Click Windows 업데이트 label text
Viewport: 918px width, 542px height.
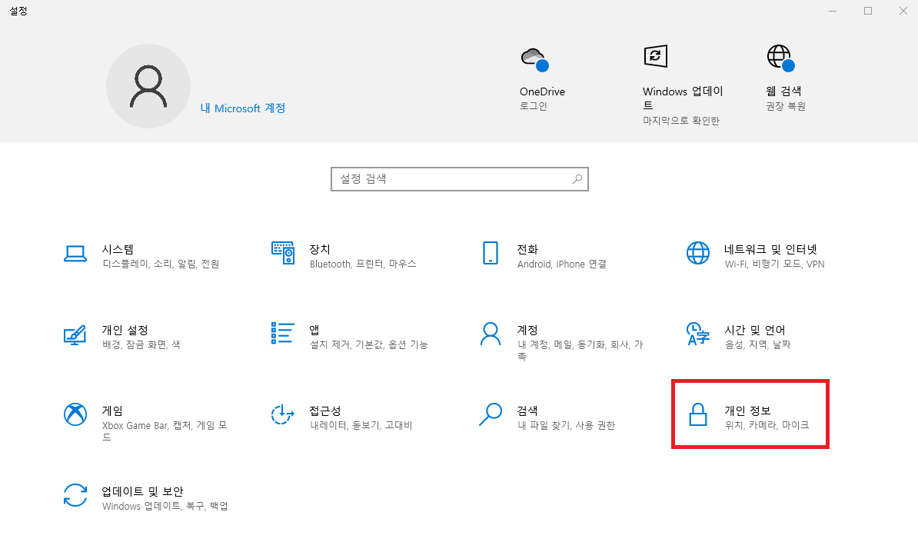[x=683, y=98]
